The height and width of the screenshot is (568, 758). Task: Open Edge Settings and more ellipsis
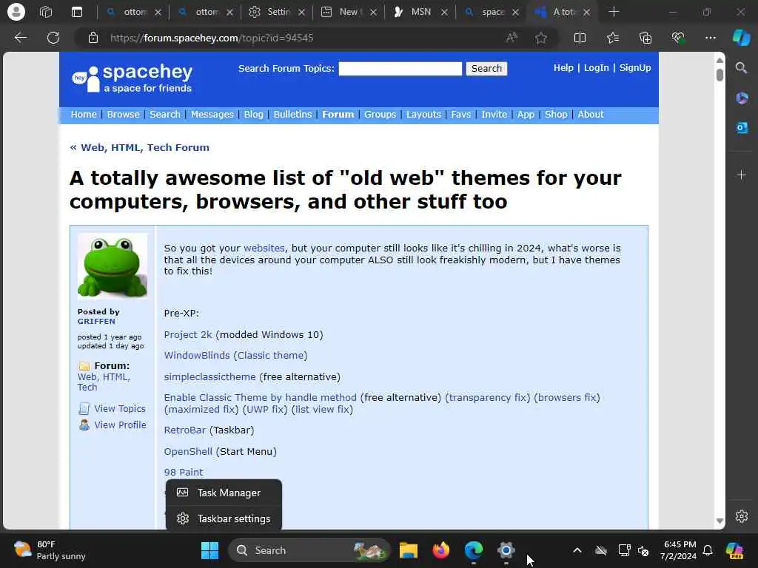pyautogui.click(x=710, y=38)
